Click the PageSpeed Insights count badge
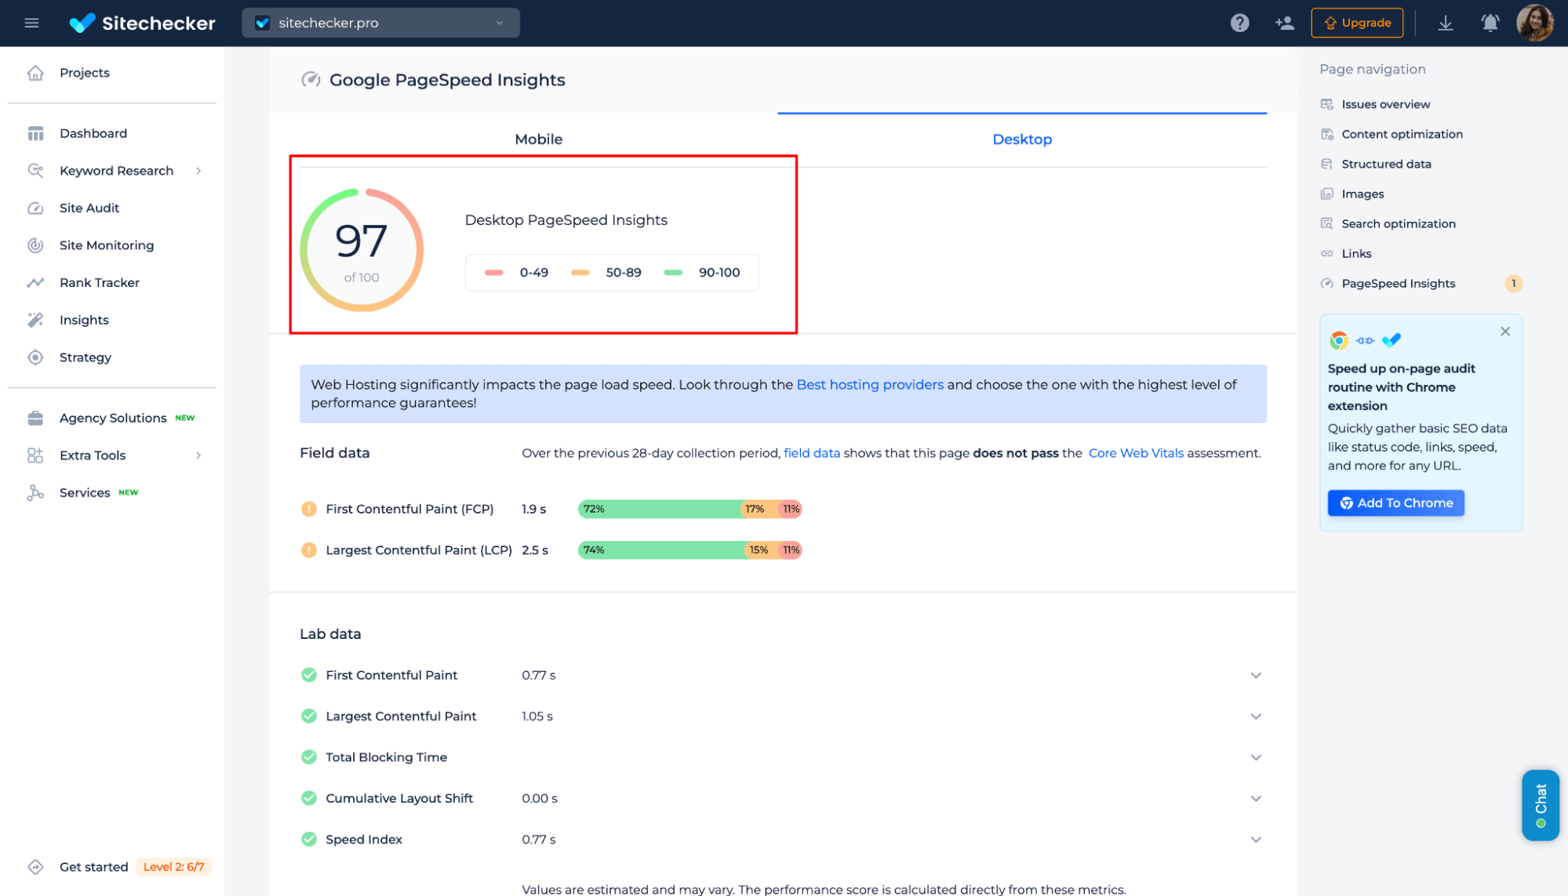The height and width of the screenshot is (896, 1568). point(1513,284)
